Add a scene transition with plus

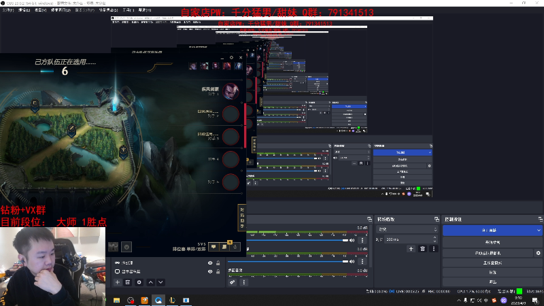411,249
